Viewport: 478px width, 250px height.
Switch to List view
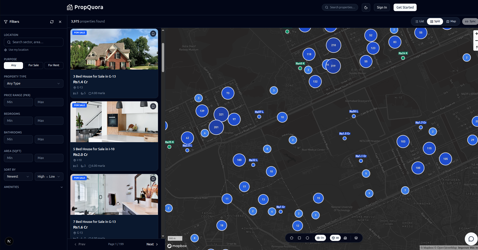(419, 21)
